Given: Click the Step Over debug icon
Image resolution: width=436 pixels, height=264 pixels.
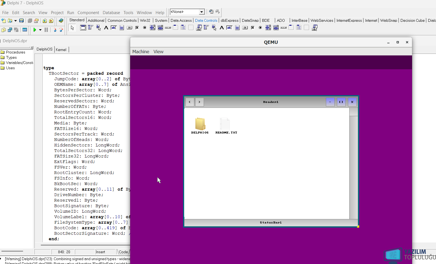Looking at the screenshot, I should point(61,30).
